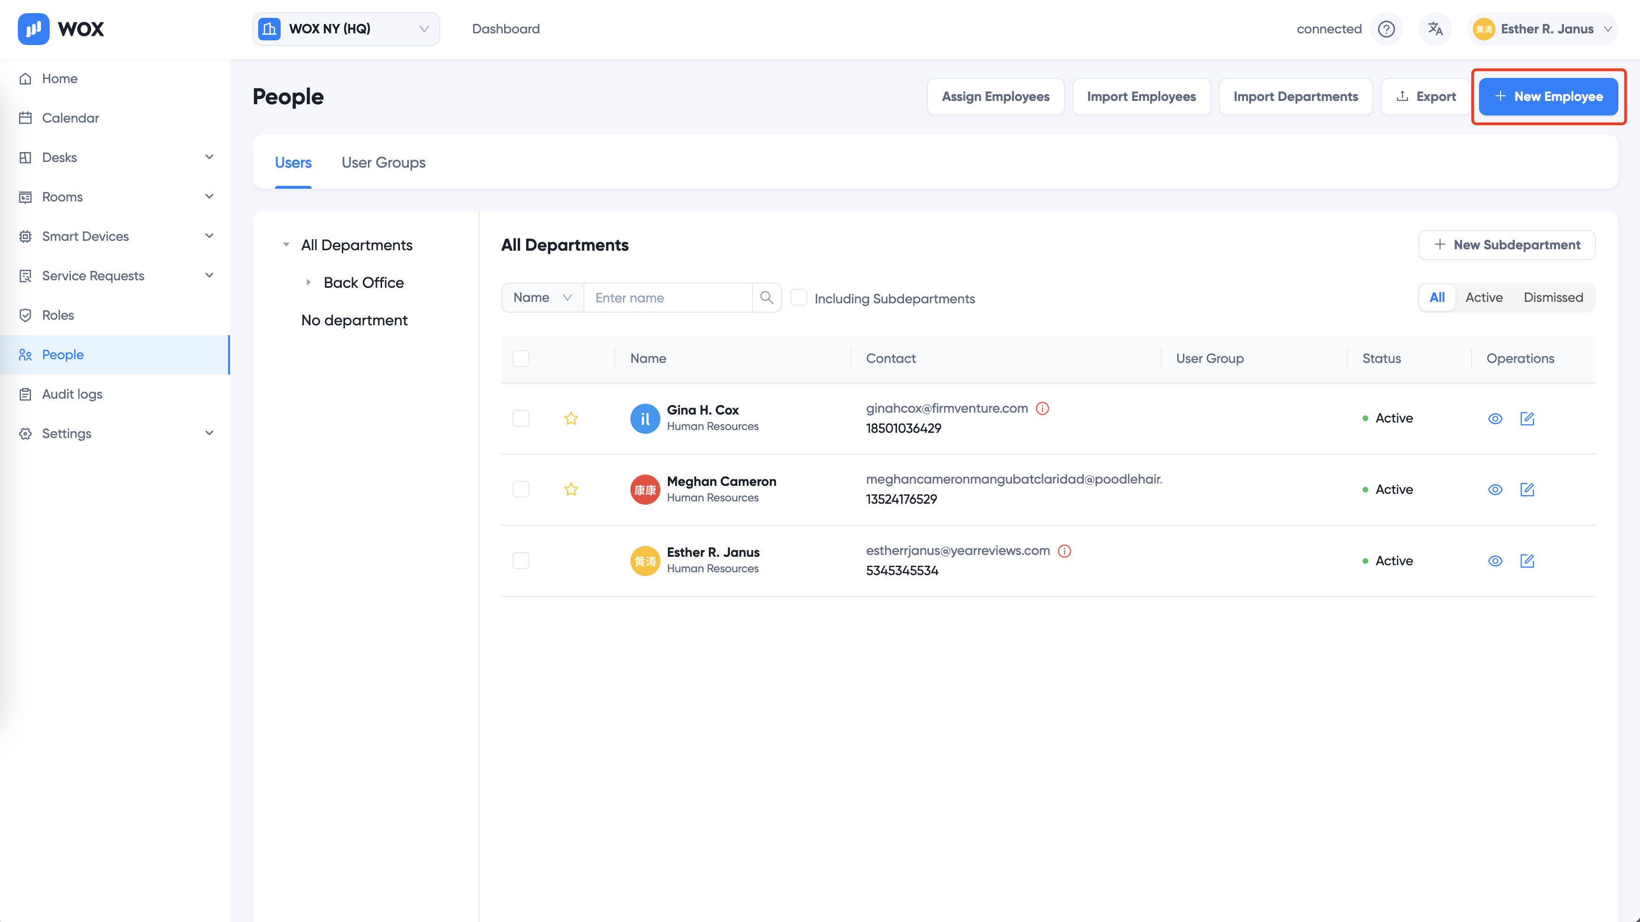Expand the Service Requests sidebar section
Viewport: 1640px width, 922px height.
[209, 276]
